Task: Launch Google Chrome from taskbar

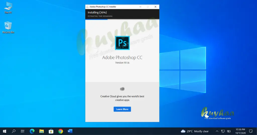Action: pos(60,131)
